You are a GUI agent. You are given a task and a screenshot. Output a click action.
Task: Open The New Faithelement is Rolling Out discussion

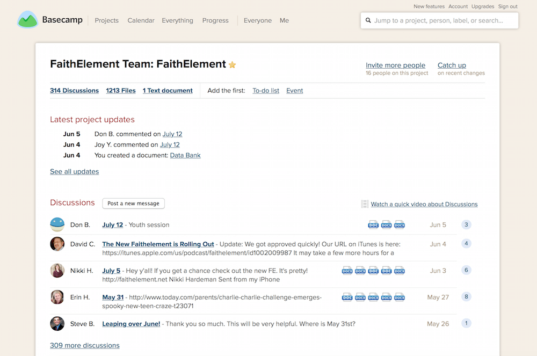(158, 244)
